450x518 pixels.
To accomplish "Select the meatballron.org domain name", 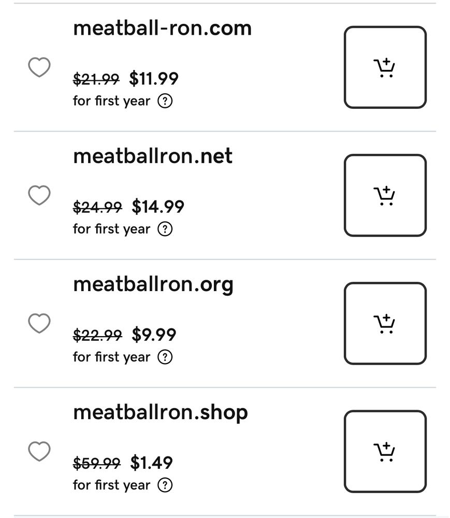I will point(153,285).
